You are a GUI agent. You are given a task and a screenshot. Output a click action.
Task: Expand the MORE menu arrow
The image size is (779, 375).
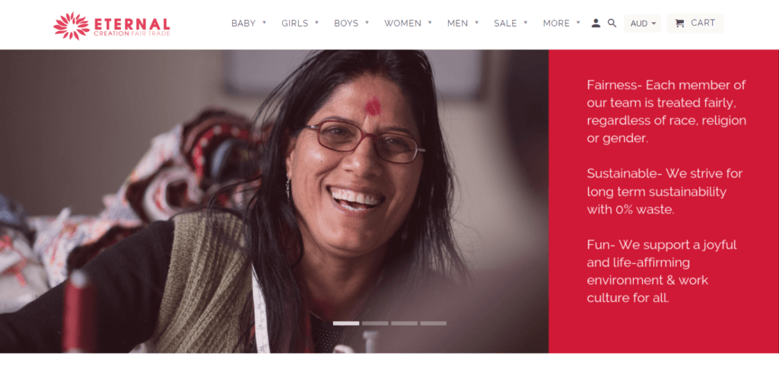(x=578, y=22)
